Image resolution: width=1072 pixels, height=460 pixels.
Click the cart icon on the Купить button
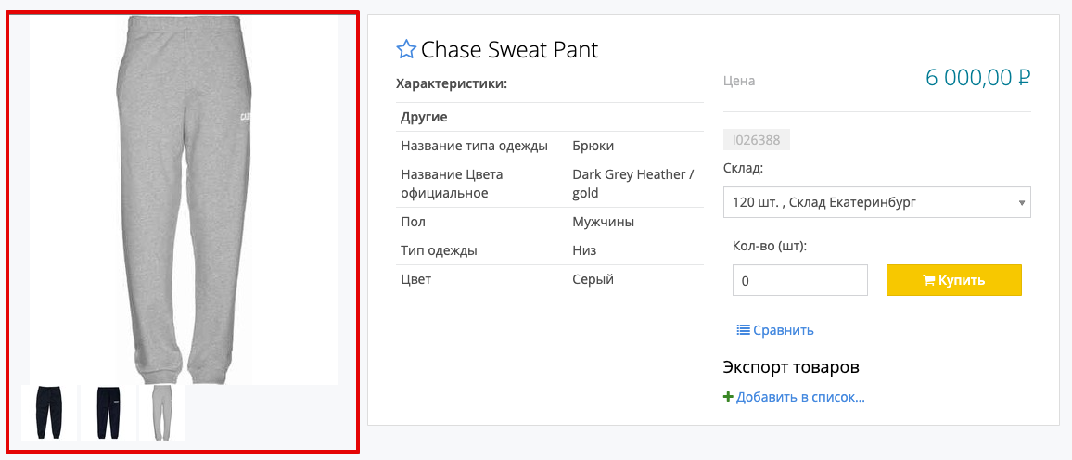pyautogui.click(x=928, y=280)
